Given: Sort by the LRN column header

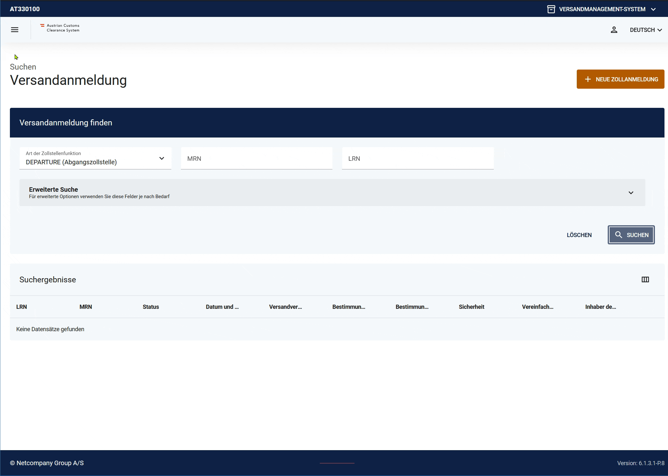Looking at the screenshot, I should (x=22, y=307).
